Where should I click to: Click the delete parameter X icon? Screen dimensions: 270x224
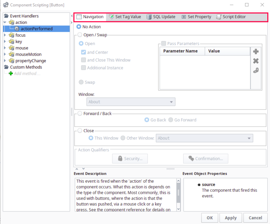point(256,61)
